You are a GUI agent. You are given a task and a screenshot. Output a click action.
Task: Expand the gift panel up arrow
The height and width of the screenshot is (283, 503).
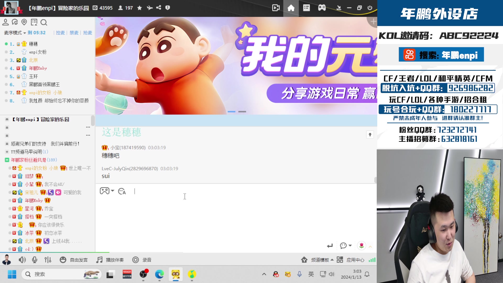click(x=370, y=246)
